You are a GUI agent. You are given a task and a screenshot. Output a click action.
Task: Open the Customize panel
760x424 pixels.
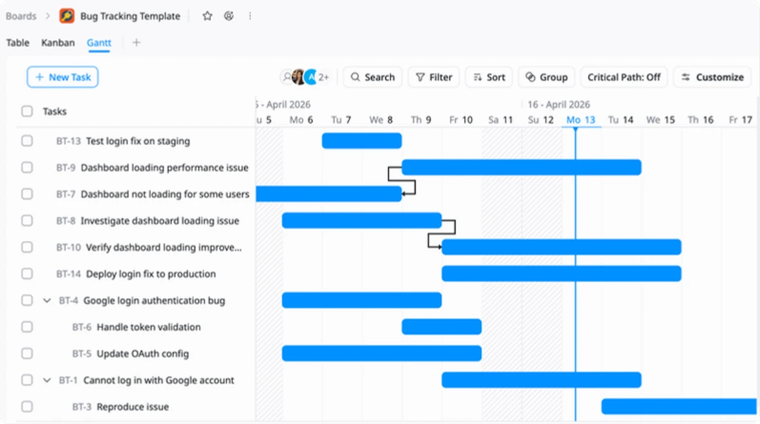click(712, 77)
